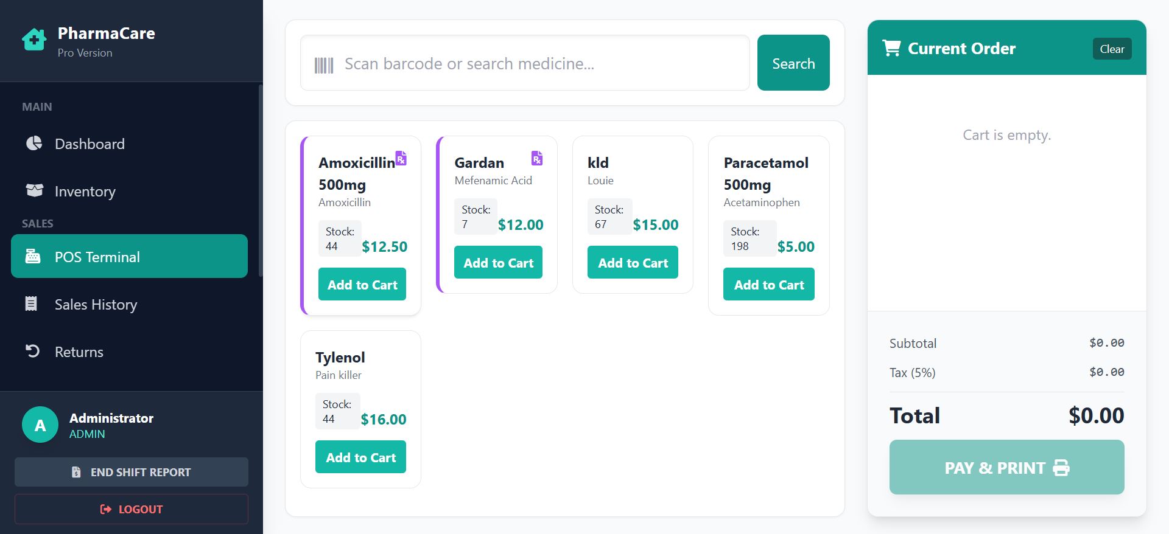The width and height of the screenshot is (1169, 534).
Task: Click the Returns undo arrow icon
Action: point(32,351)
